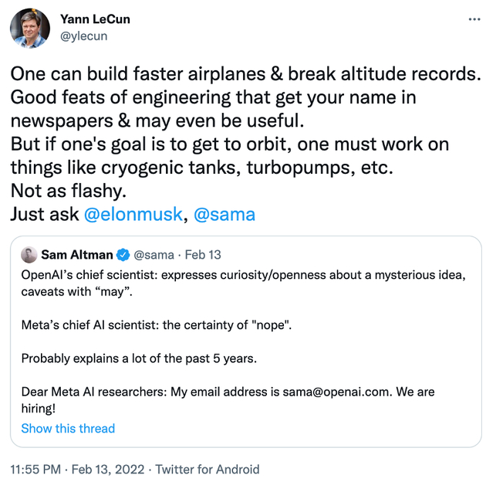The width and height of the screenshot is (486, 482).
Task: Open Yann LeCun's profile picture
Action: tap(29, 29)
